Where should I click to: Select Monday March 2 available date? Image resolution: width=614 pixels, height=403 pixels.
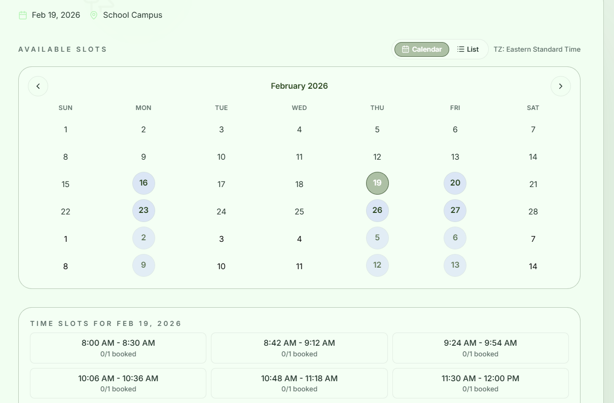pyautogui.click(x=143, y=238)
